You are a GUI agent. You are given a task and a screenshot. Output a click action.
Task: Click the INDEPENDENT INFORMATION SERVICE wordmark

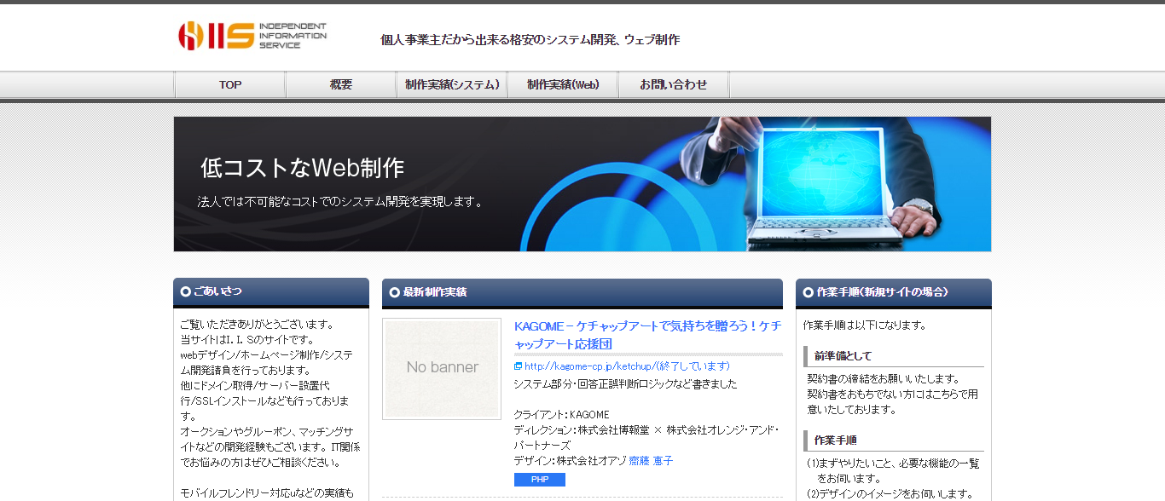point(293,34)
